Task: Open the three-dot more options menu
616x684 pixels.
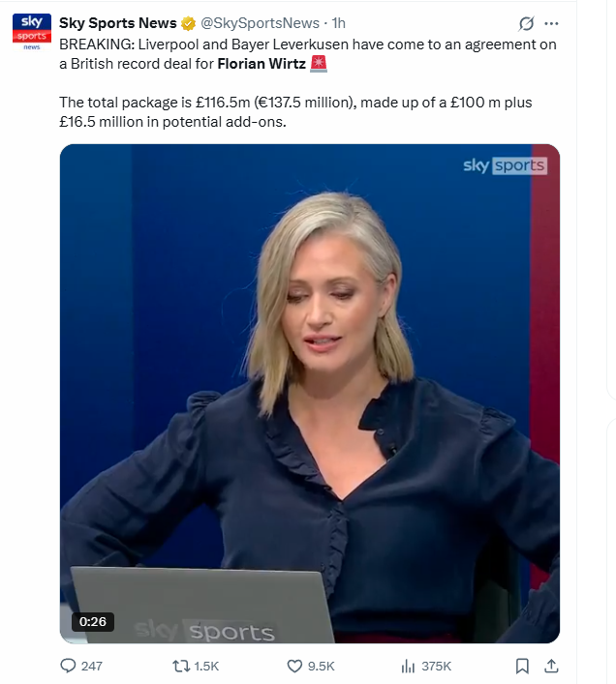Action: click(551, 23)
